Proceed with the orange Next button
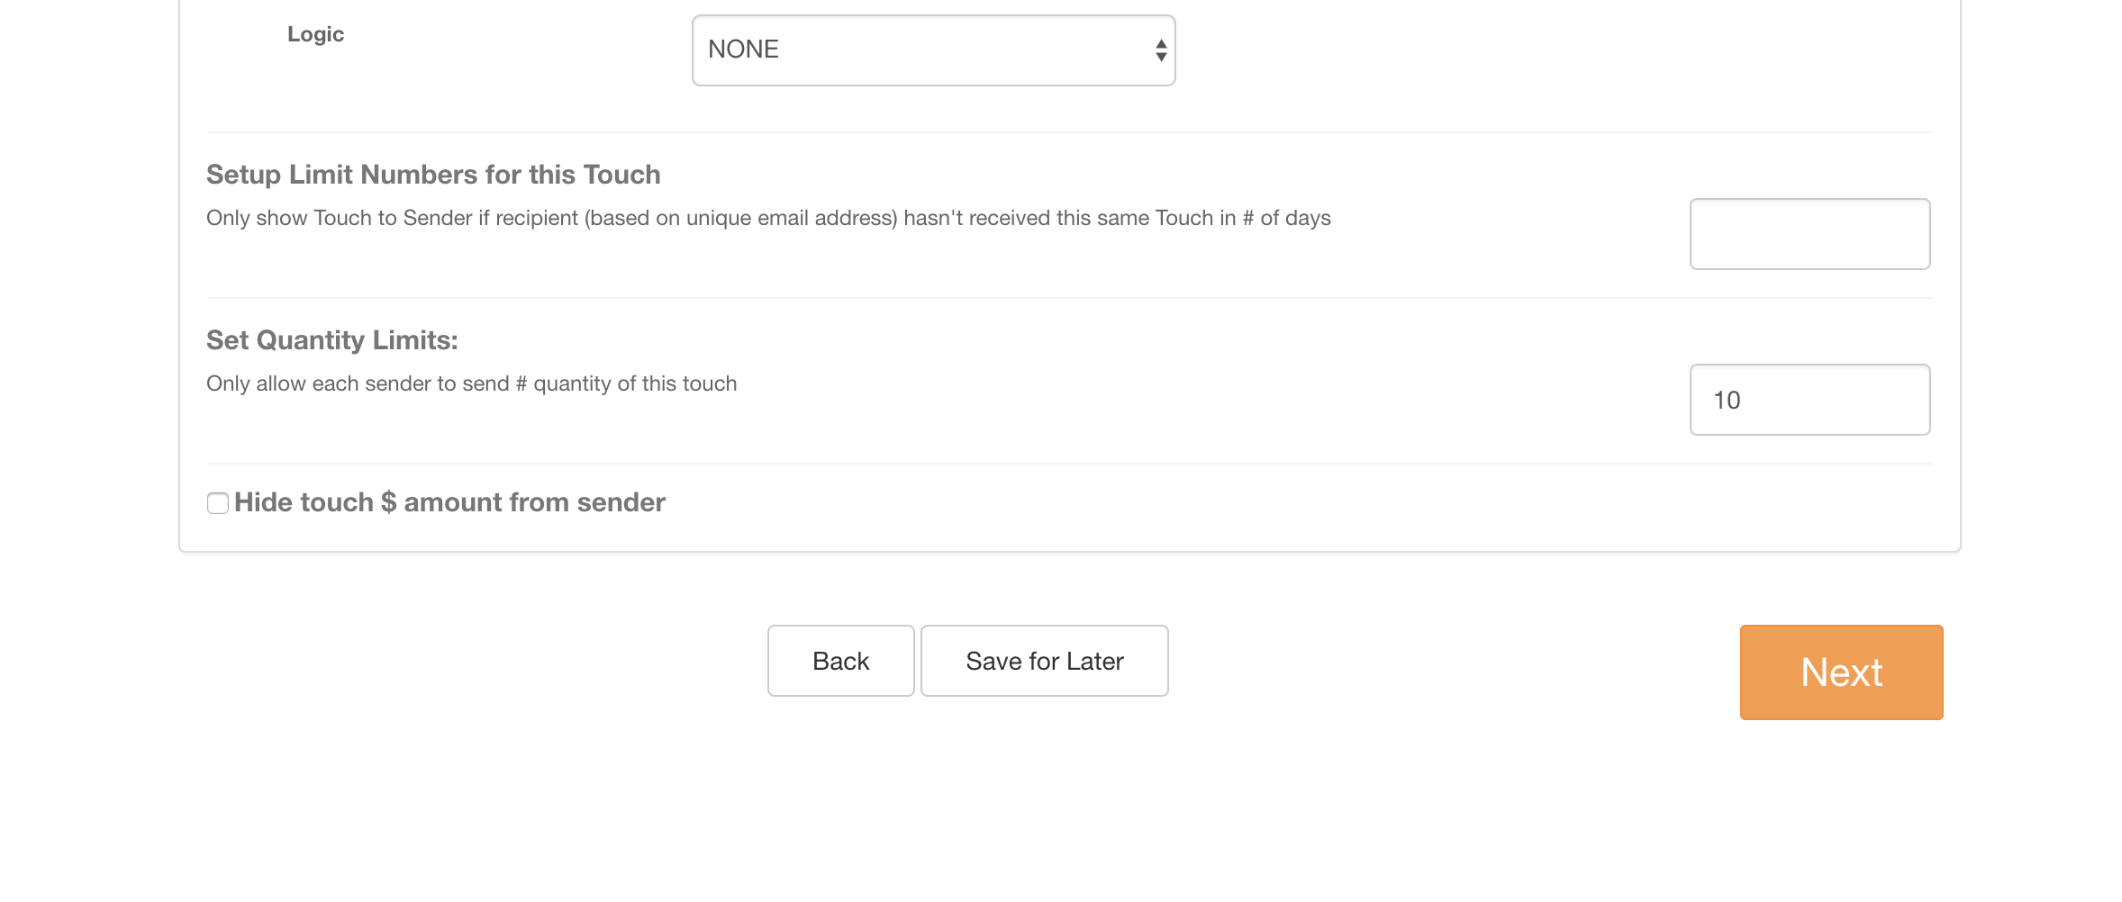The width and height of the screenshot is (2122, 902). 1841,672
